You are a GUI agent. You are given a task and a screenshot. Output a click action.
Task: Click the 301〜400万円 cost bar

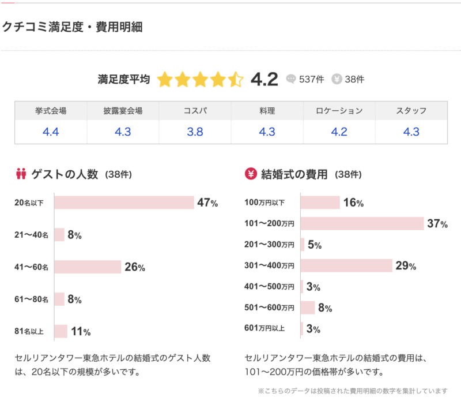pyautogui.click(x=346, y=265)
